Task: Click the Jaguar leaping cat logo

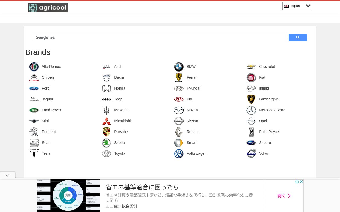Action: coord(34,99)
